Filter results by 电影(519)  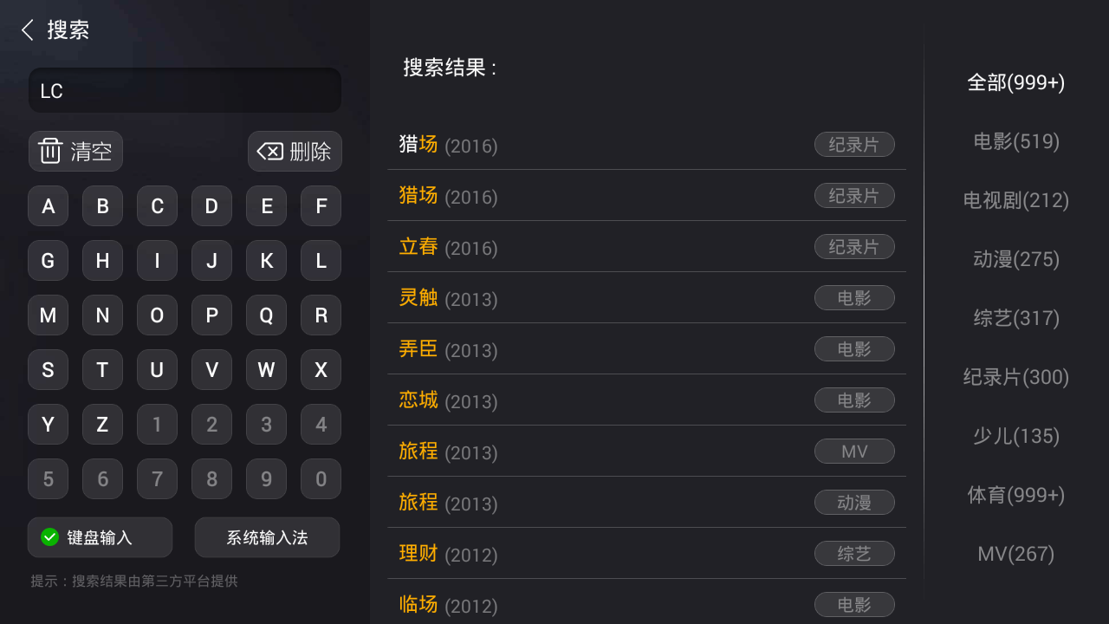coord(1015,141)
